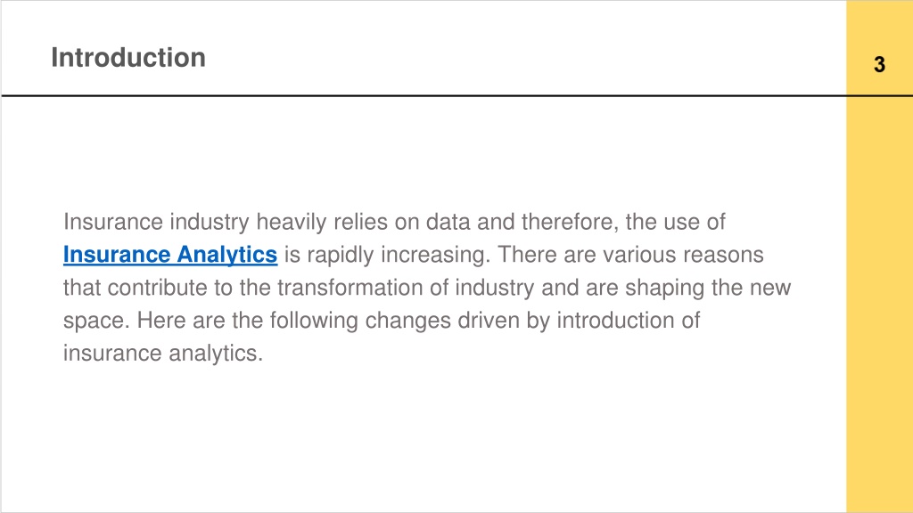Open the Insurance Analytics hyperlink
This screenshot has width=913, height=513.
click(x=170, y=255)
